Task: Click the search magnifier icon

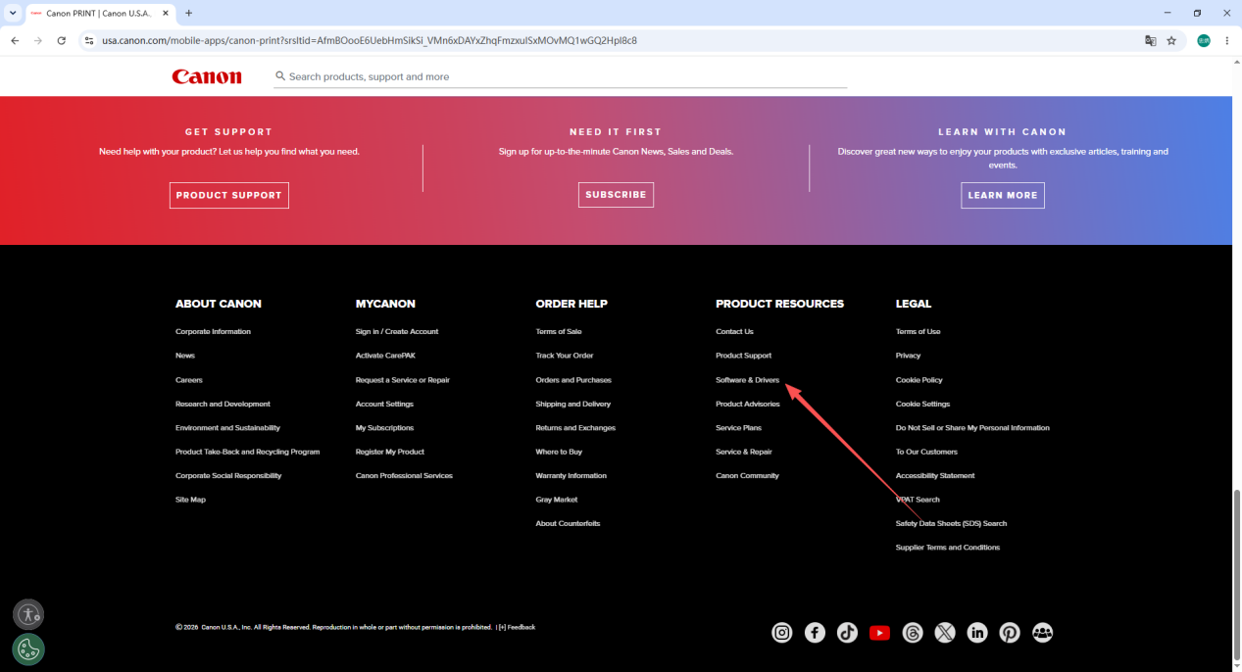Action: pyautogui.click(x=280, y=75)
